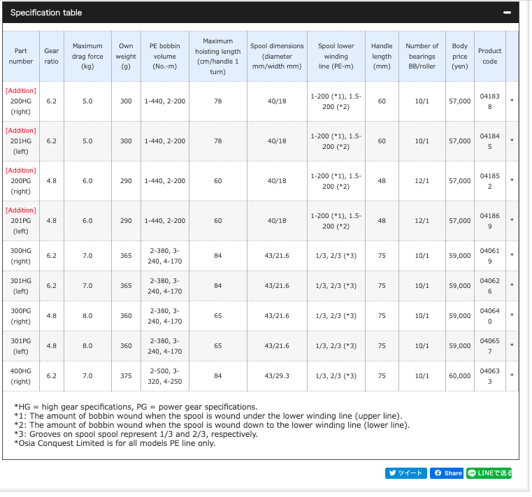Click the 201HG (left) part number cell
The image size is (532, 497).
click(x=21, y=141)
